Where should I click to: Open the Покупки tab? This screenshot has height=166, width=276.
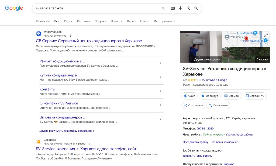tap(100, 21)
